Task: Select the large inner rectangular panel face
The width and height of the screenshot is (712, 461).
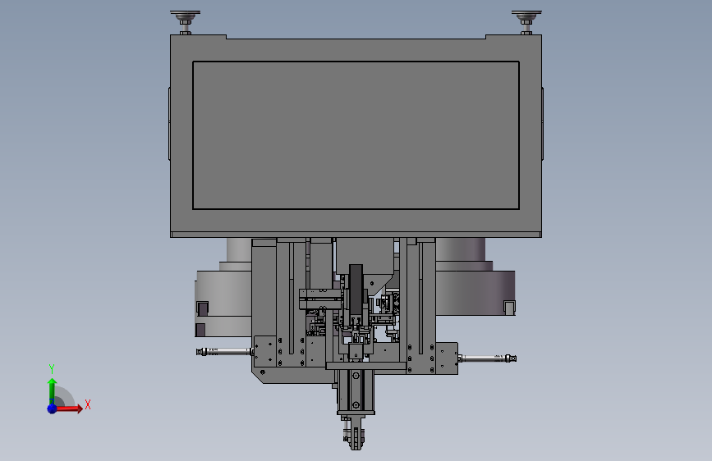Action: pos(356,135)
